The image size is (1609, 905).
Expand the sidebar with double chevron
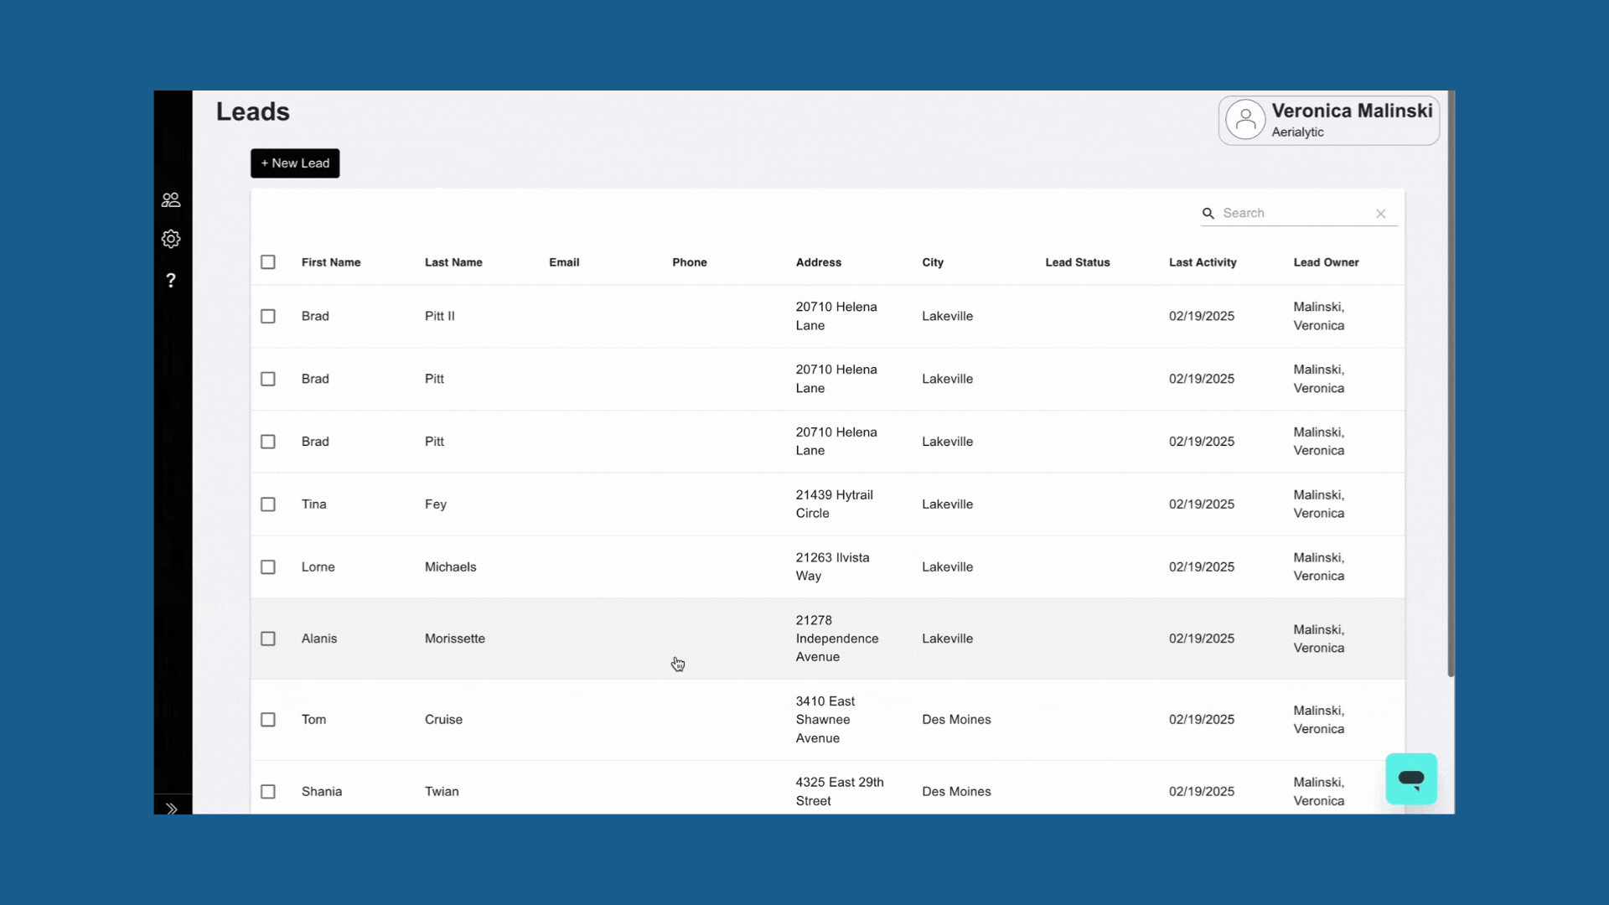172,809
